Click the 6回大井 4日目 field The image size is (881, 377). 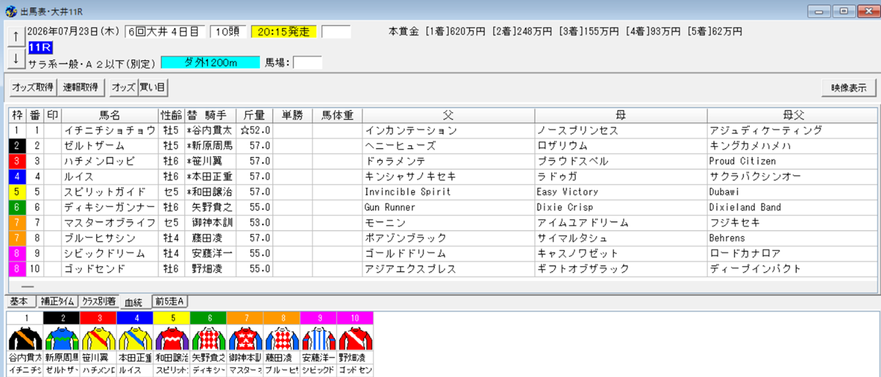click(x=164, y=32)
